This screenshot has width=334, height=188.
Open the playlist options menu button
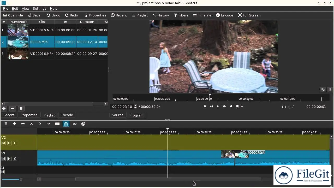pyautogui.click(x=21, y=109)
